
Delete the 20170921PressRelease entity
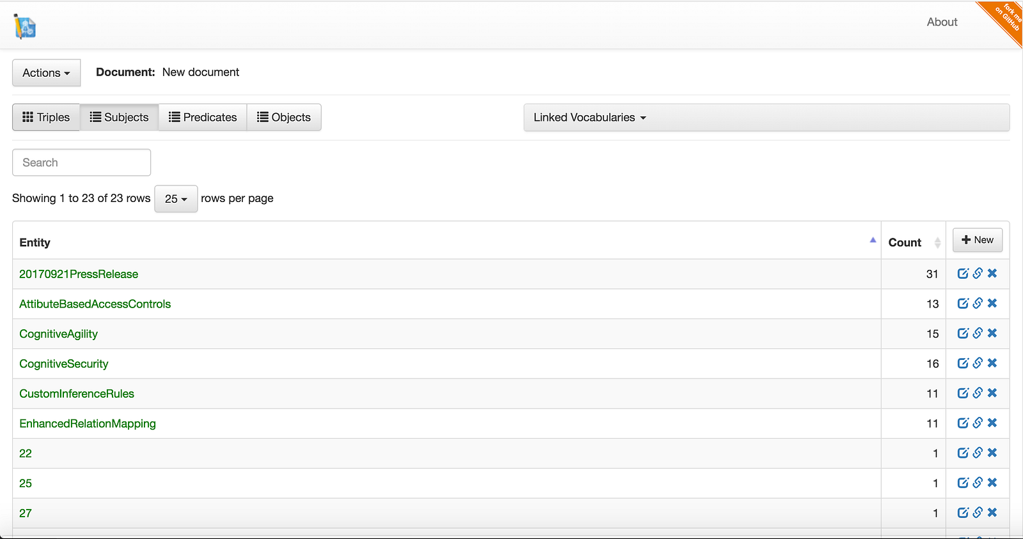[992, 274]
